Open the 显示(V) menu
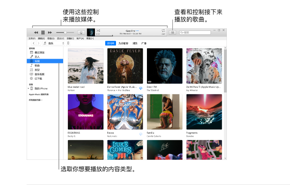 (61, 39)
